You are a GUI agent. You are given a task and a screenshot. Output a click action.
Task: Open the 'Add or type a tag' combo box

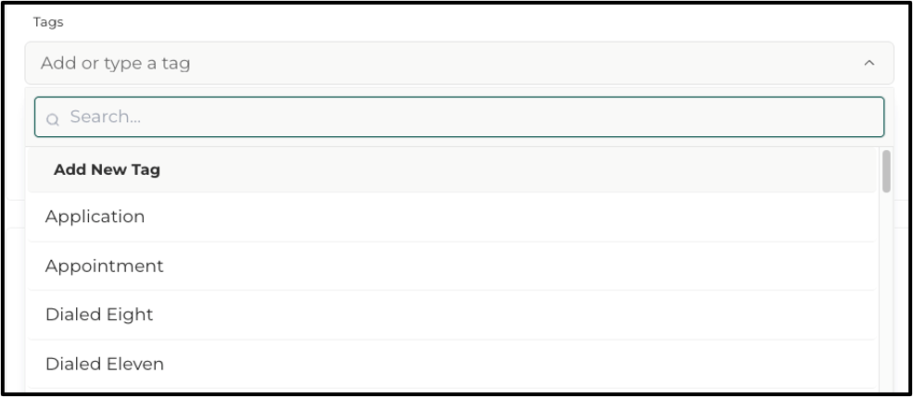(459, 63)
